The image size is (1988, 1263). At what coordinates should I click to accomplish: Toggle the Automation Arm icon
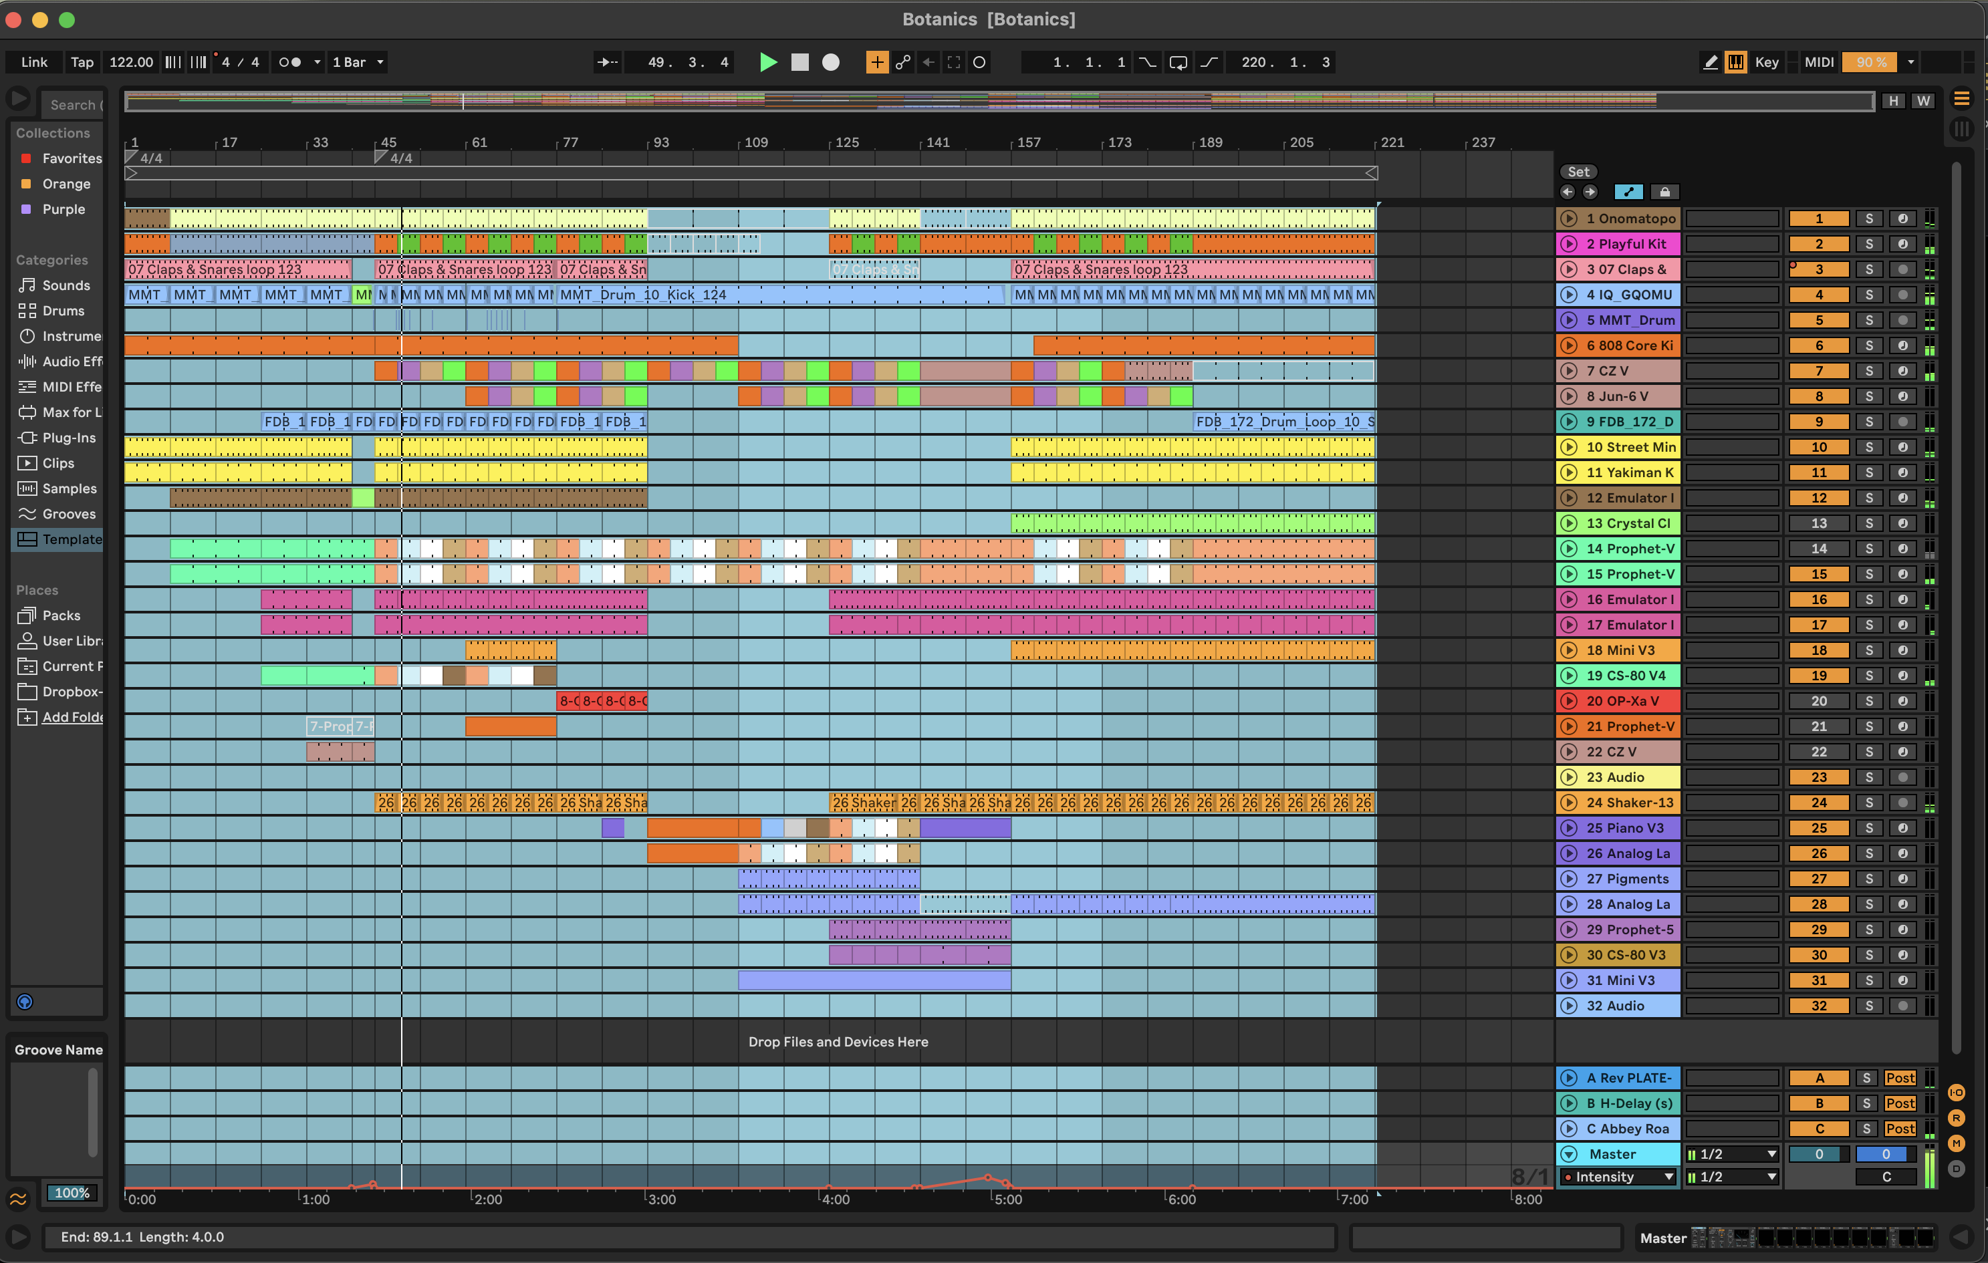click(x=903, y=62)
